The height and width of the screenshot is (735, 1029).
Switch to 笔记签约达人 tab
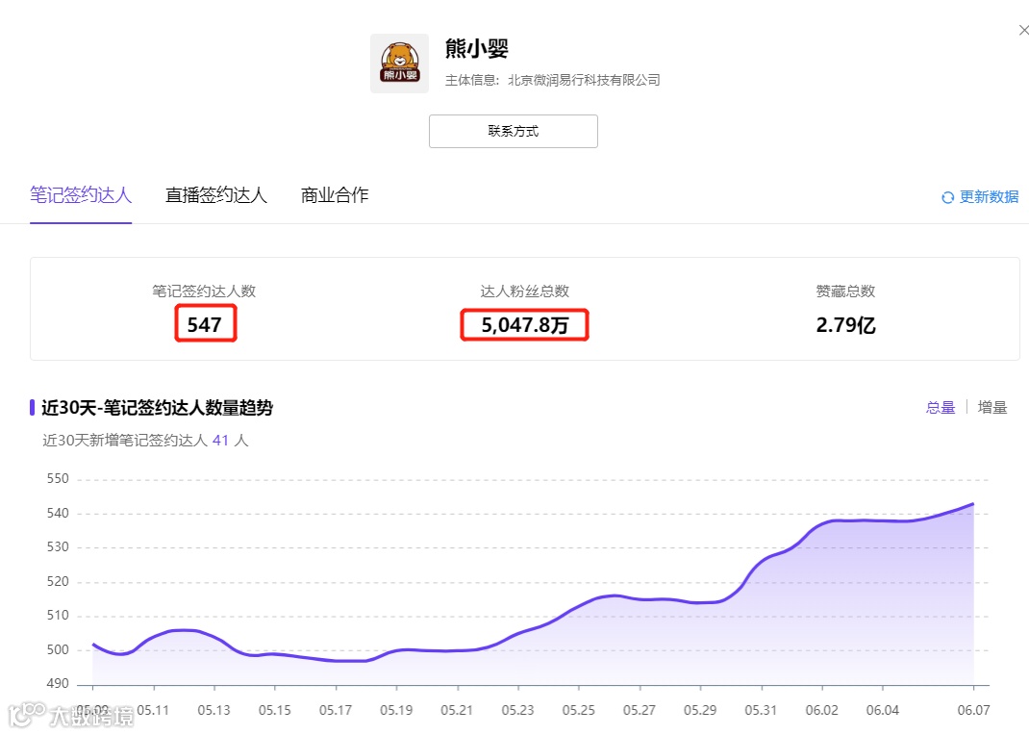click(81, 195)
